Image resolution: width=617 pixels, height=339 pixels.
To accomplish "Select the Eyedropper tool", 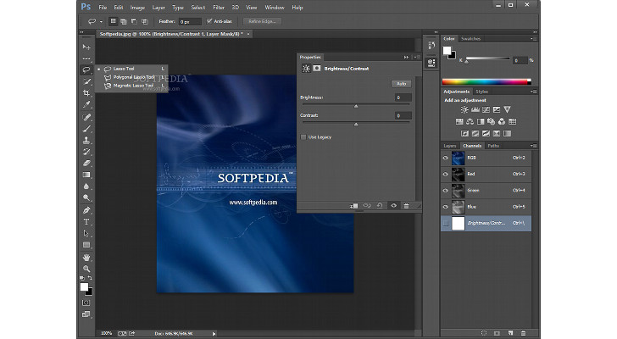I will coord(86,104).
